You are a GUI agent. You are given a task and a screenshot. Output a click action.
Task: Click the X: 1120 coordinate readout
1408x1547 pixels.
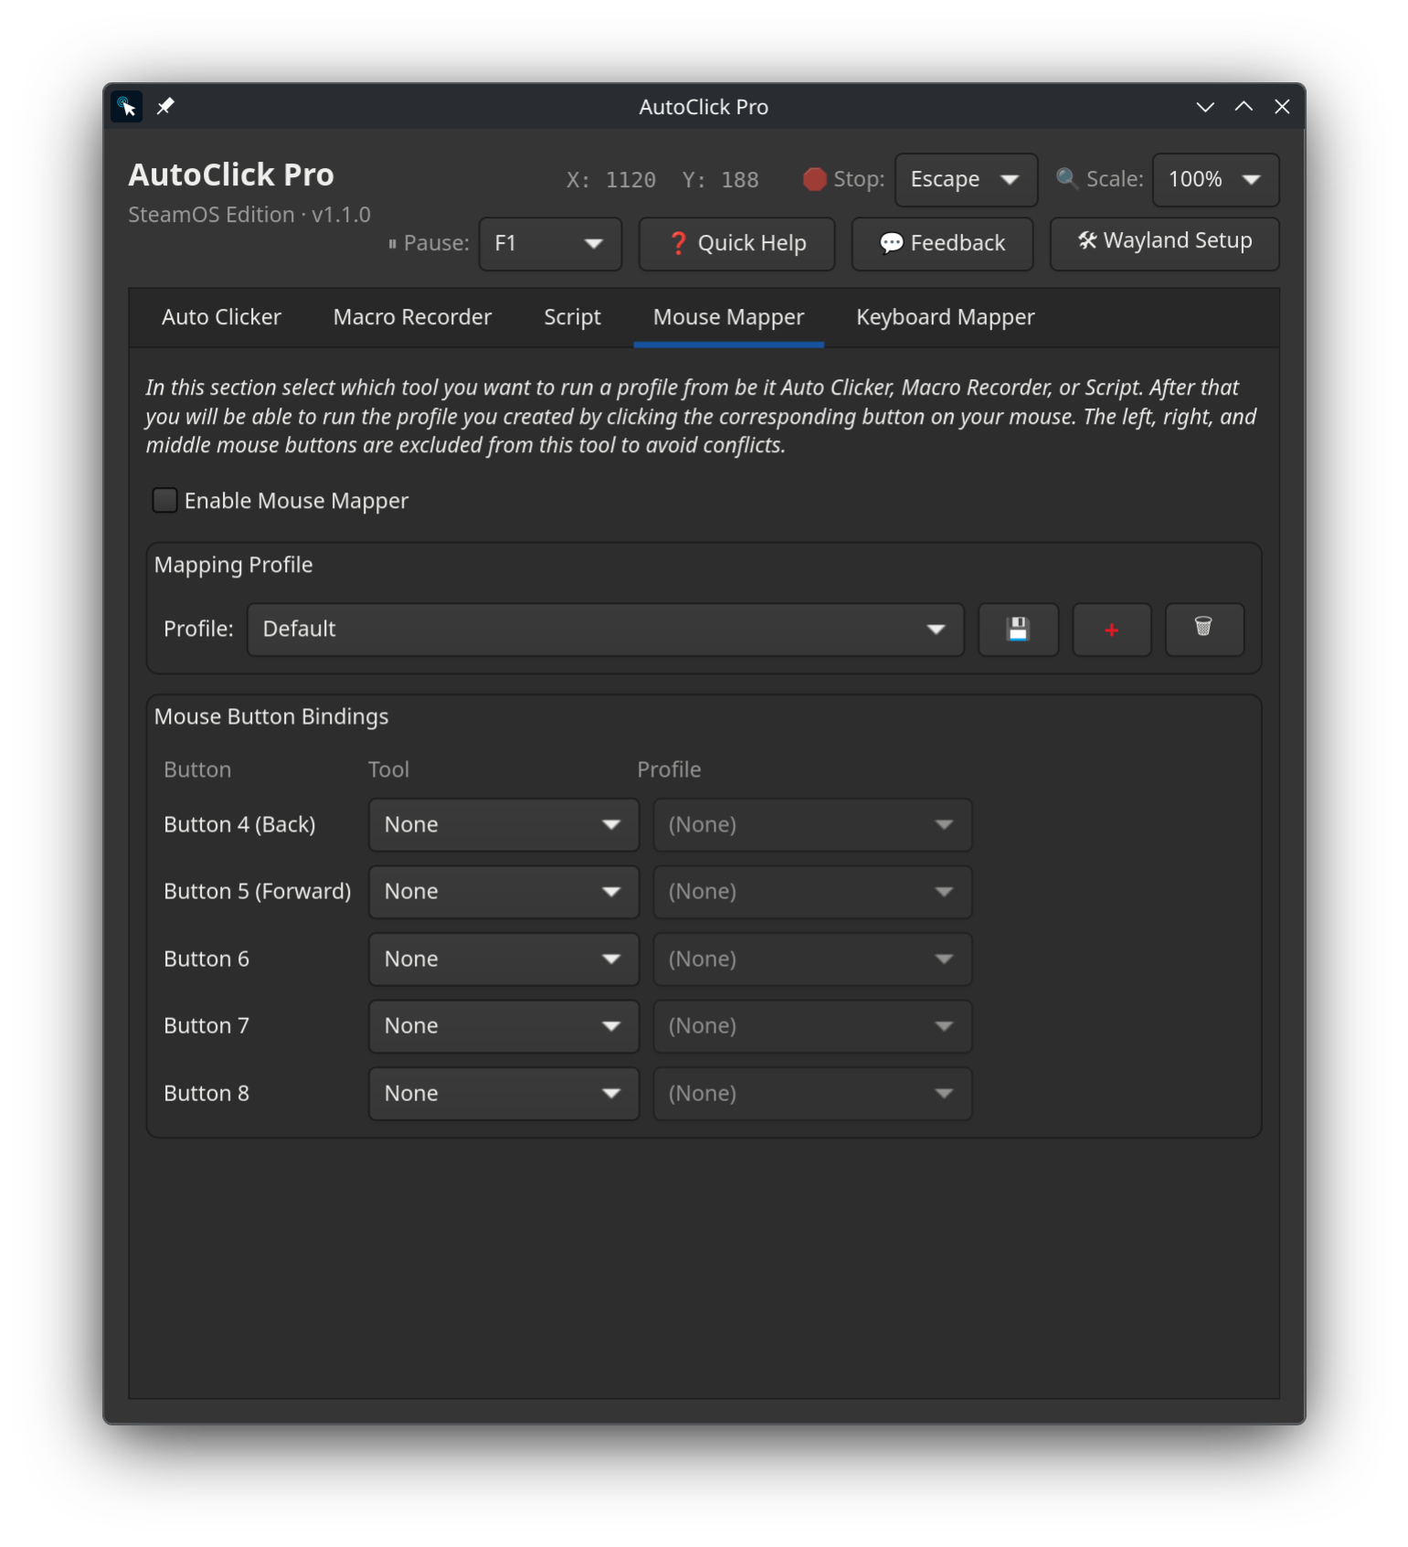click(611, 180)
